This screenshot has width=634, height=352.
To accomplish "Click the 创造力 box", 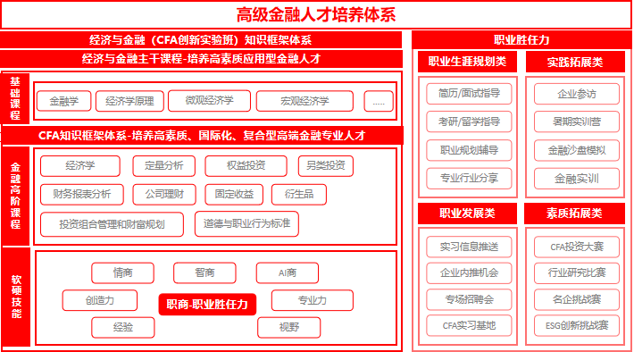I will [x=100, y=300].
